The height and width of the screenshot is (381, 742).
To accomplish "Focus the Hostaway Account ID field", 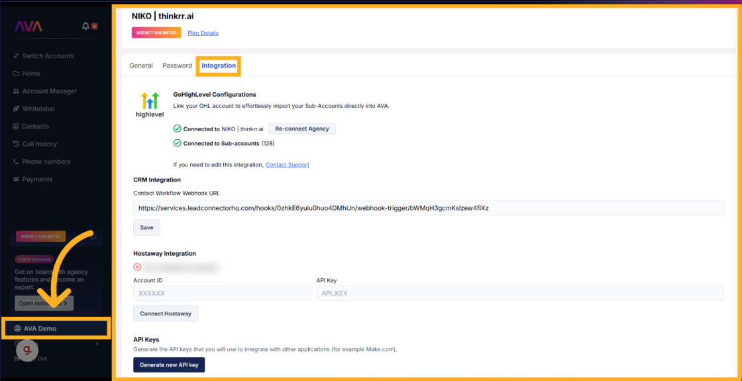I will click(x=221, y=294).
